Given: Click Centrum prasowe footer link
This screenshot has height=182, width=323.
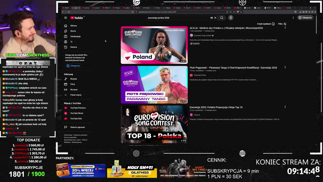Looking at the screenshot, I should pos(80,135).
